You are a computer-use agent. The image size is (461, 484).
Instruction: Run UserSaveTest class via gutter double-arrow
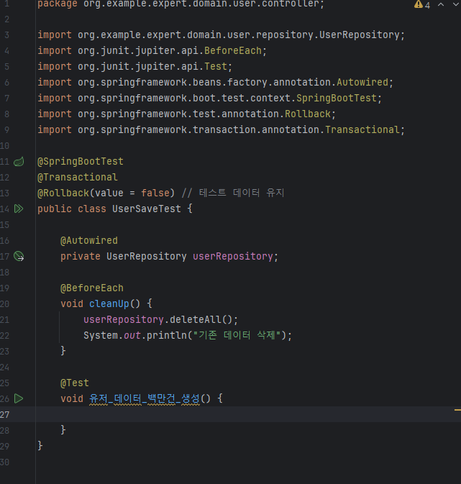pyautogui.click(x=19, y=209)
